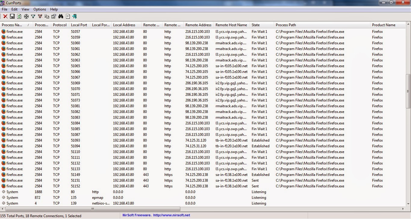Sort by the Local Port column header
The height and width of the screenshot is (219, 411).
[79, 25]
